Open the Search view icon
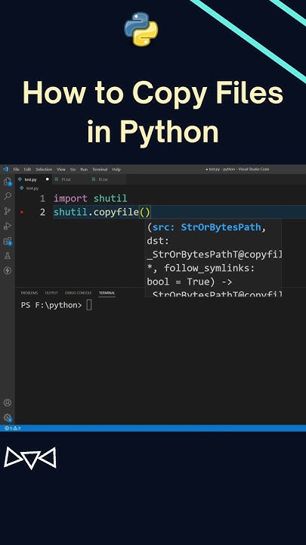 pos(8,196)
